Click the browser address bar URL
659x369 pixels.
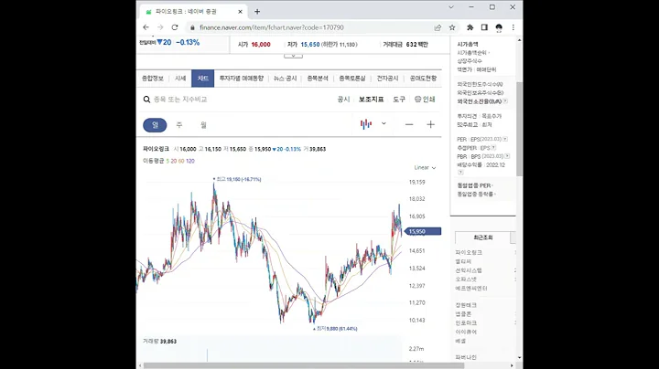pyautogui.click(x=272, y=27)
